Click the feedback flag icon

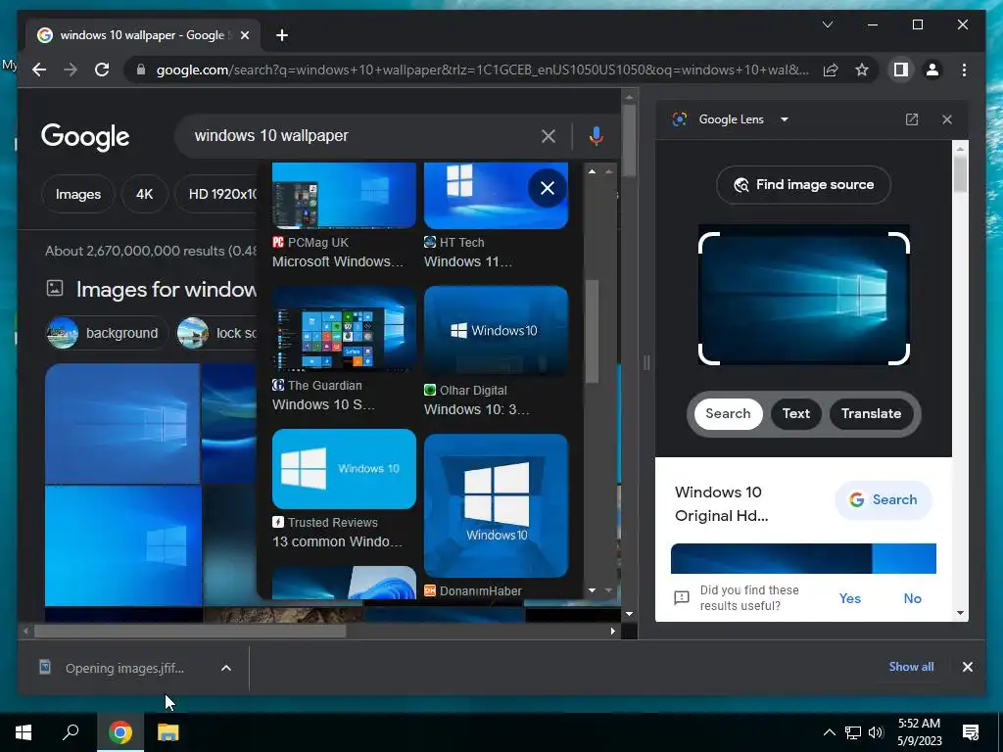click(x=682, y=598)
